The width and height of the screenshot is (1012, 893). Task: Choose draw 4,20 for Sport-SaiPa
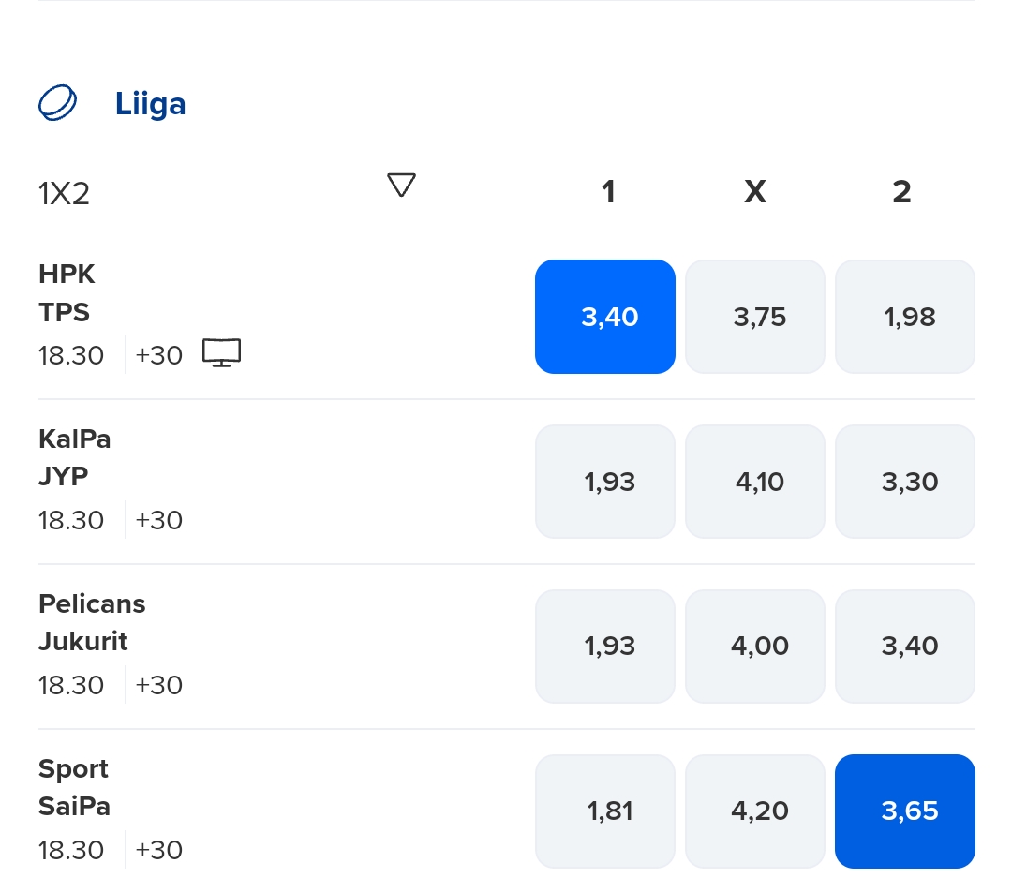tap(755, 811)
